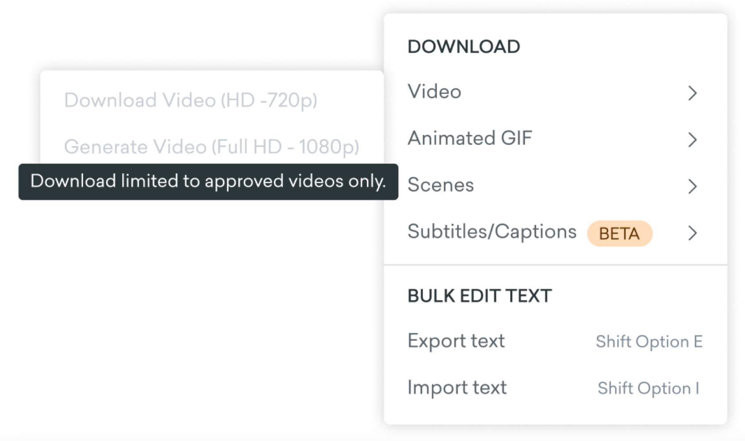Click the orange BETA badge

[619, 233]
